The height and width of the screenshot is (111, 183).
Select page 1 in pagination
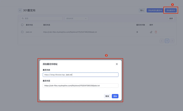[167, 41]
